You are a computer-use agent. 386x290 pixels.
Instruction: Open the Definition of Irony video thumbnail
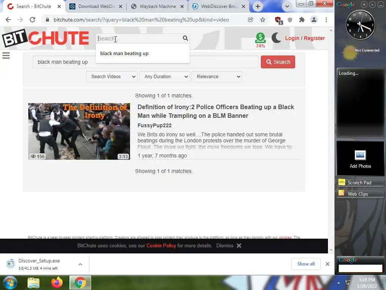point(79,131)
